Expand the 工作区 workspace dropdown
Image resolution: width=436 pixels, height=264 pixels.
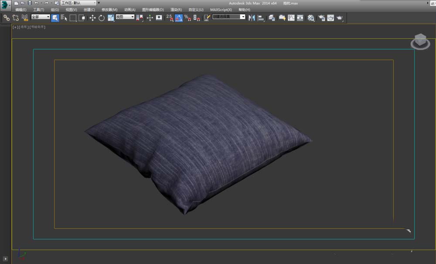(x=78, y=3)
